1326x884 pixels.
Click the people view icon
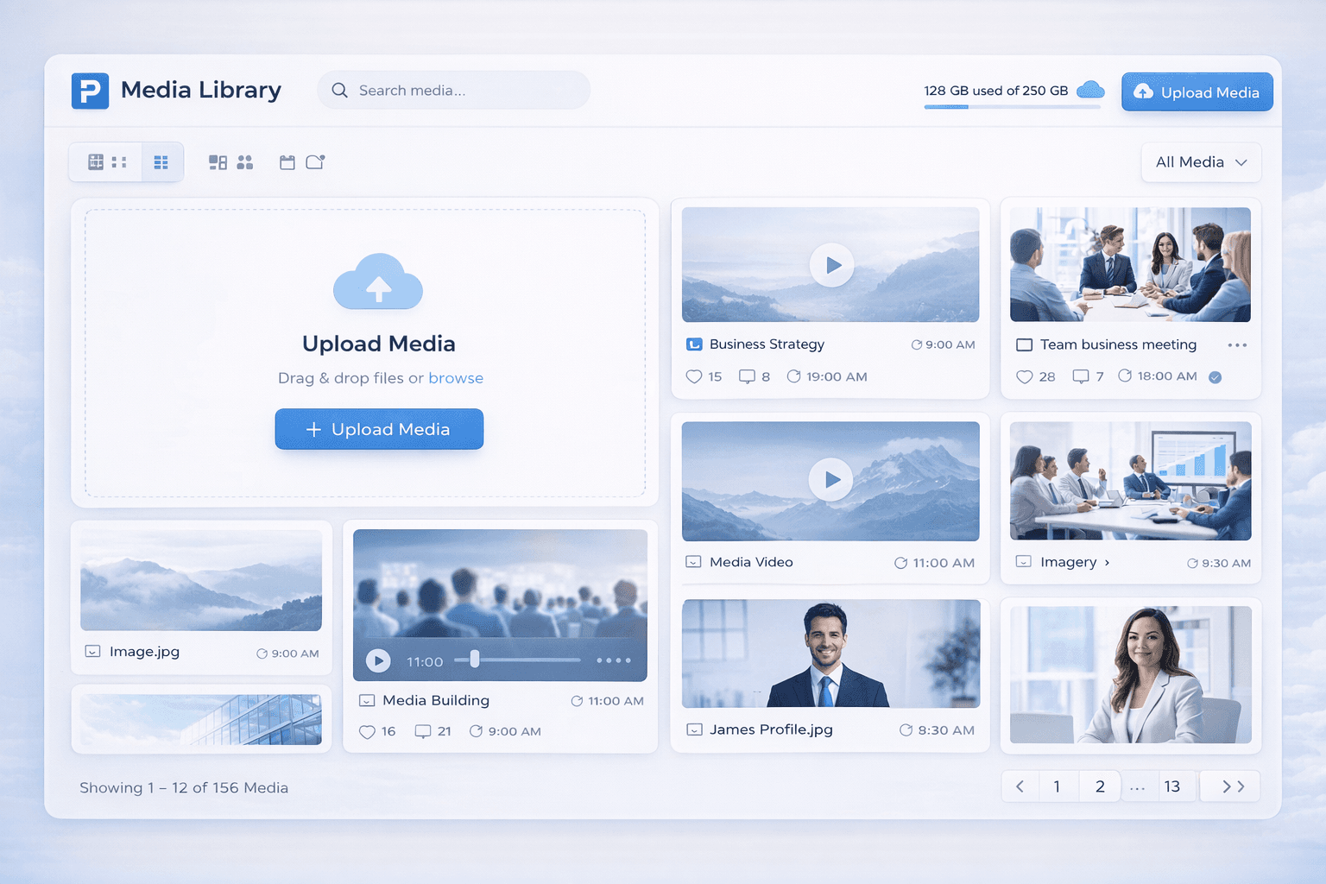244,161
